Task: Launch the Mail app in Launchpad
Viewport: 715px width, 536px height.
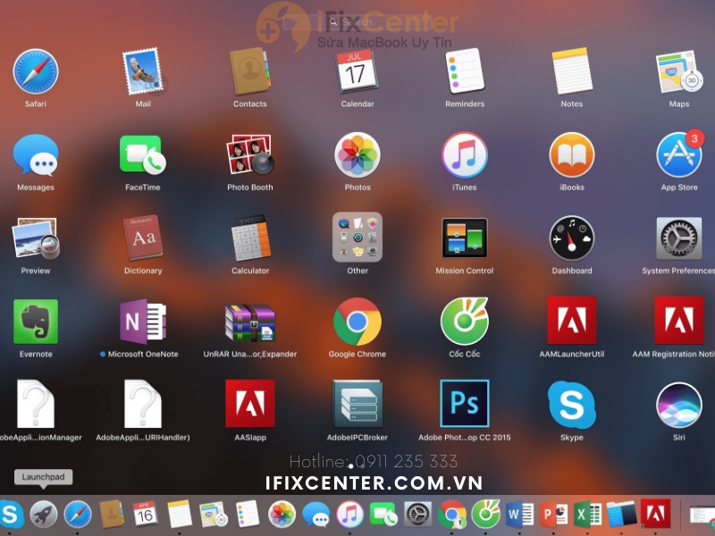Action: [x=143, y=72]
